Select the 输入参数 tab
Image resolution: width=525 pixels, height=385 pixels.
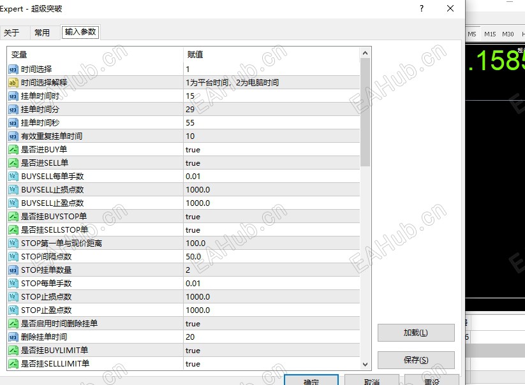coord(80,32)
